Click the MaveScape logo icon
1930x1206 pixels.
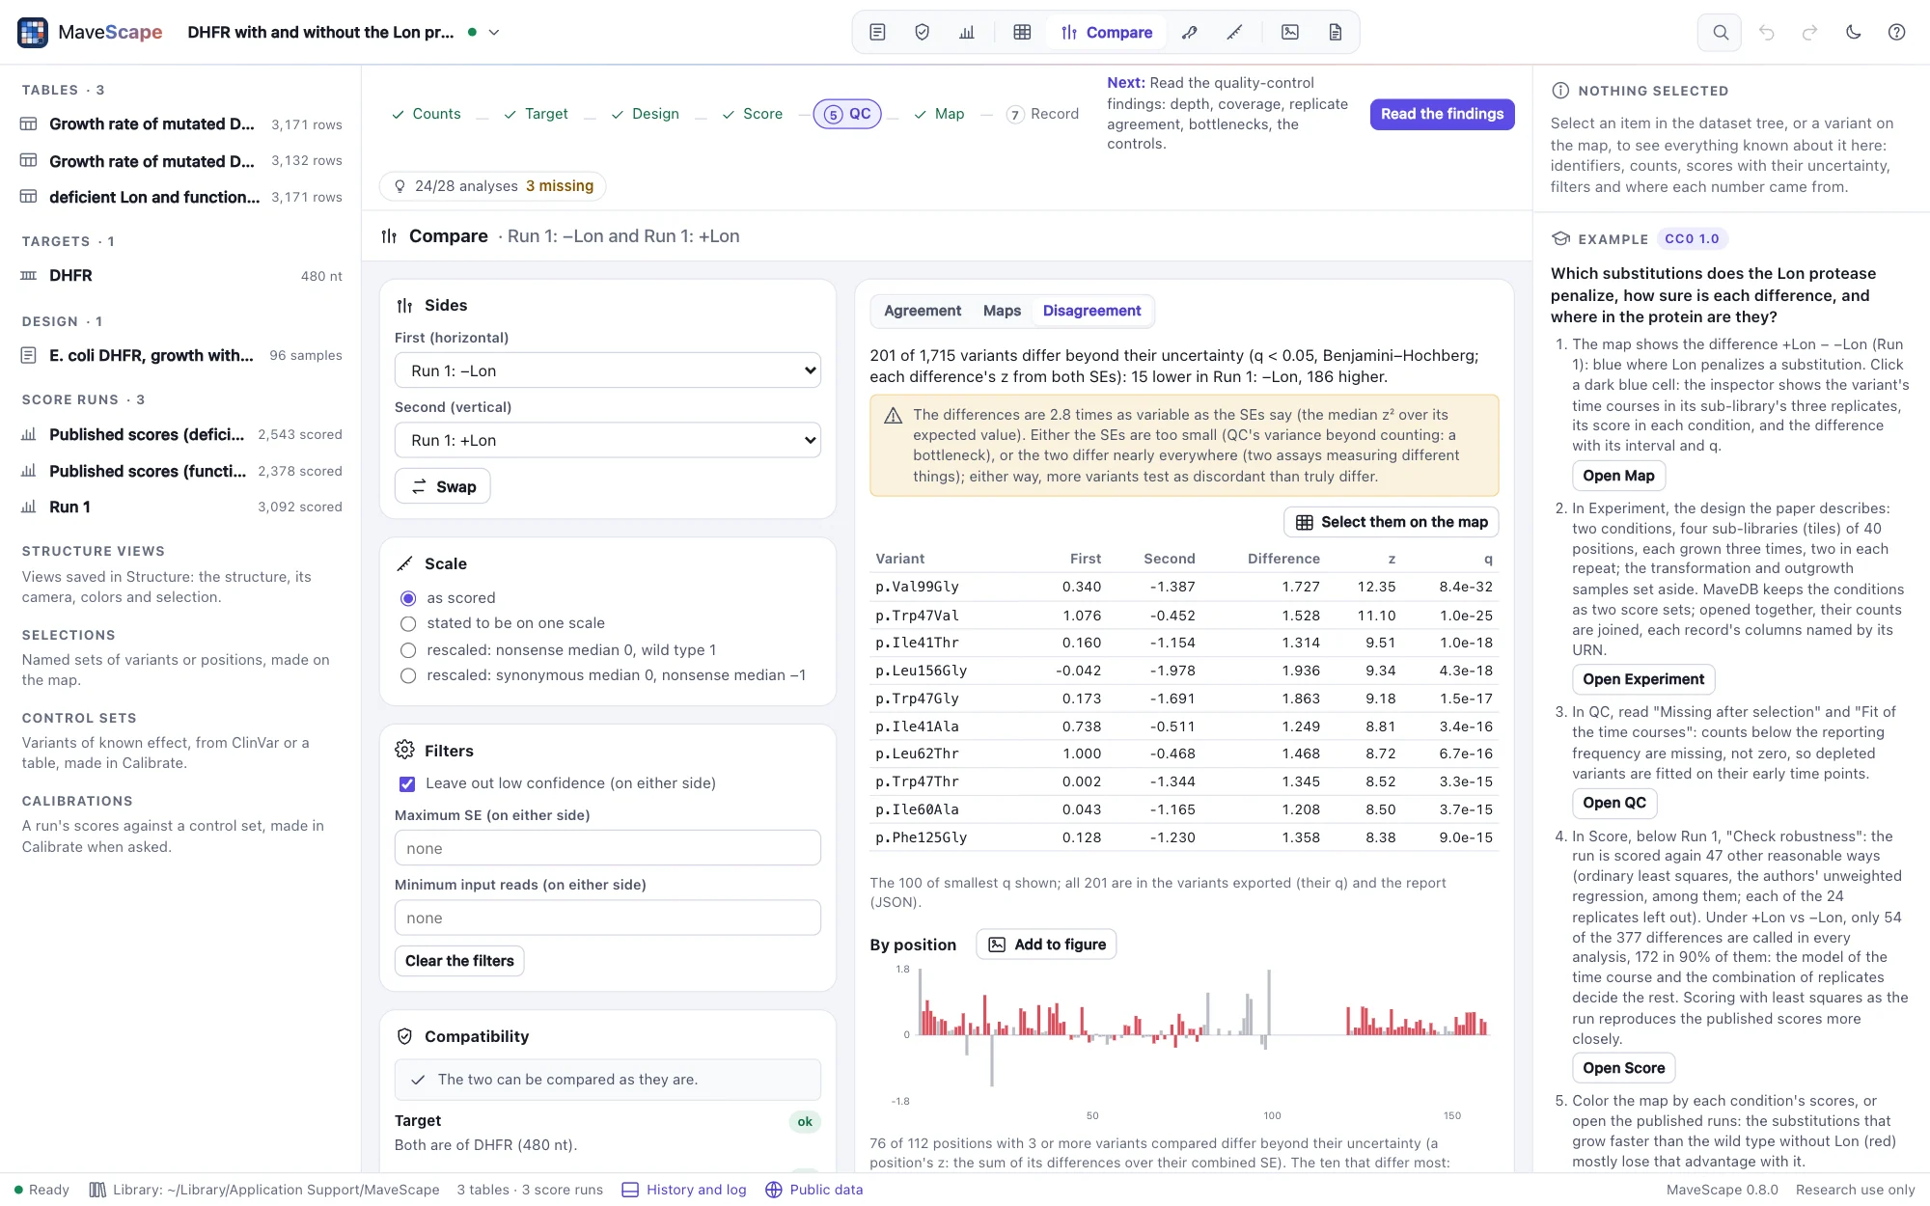click(x=33, y=32)
